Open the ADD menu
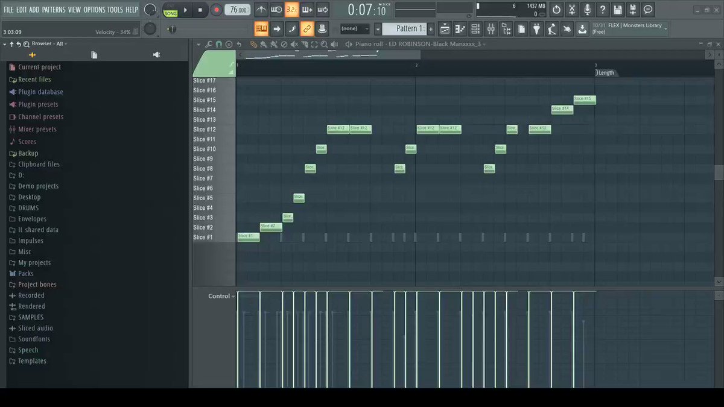The width and height of the screenshot is (724, 407). 34,10
